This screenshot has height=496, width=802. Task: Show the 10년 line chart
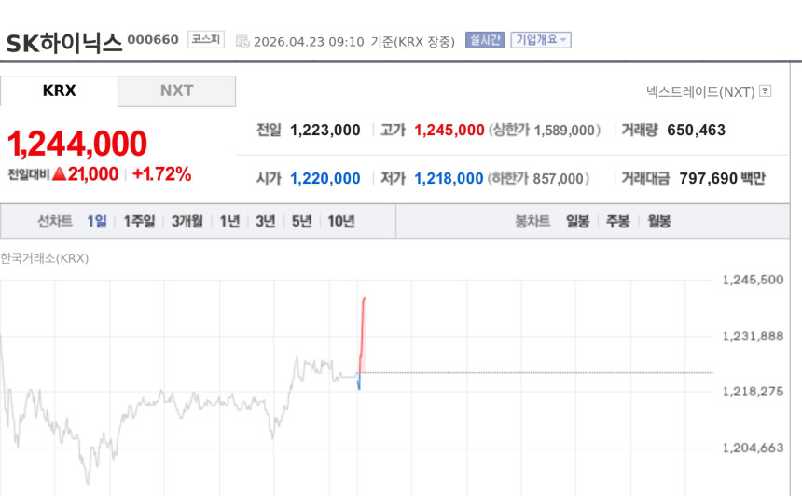coord(340,222)
